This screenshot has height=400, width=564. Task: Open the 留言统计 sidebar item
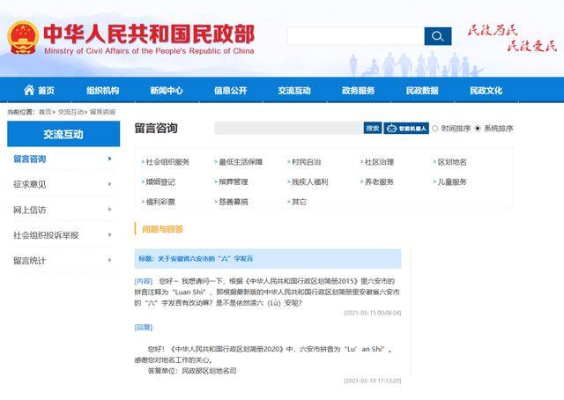(30, 261)
